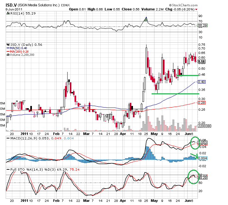Click the 8-Jun-2011 date label

pos(14,9)
